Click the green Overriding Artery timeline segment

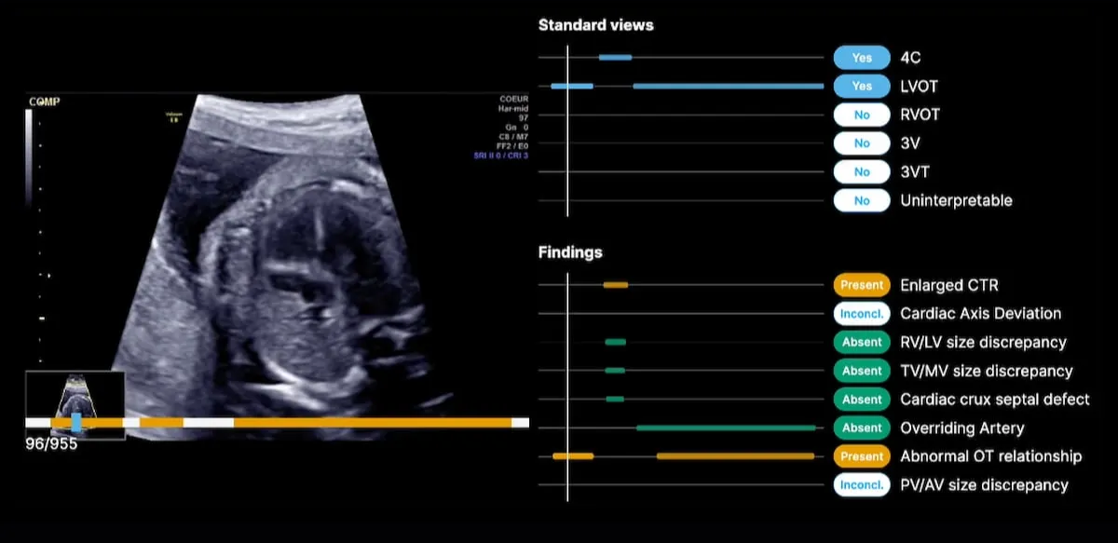(x=726, y=428)
